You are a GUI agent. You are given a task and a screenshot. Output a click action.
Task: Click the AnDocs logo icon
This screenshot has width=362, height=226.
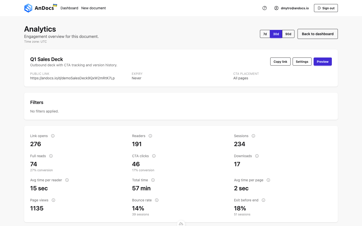click(28, 8)
